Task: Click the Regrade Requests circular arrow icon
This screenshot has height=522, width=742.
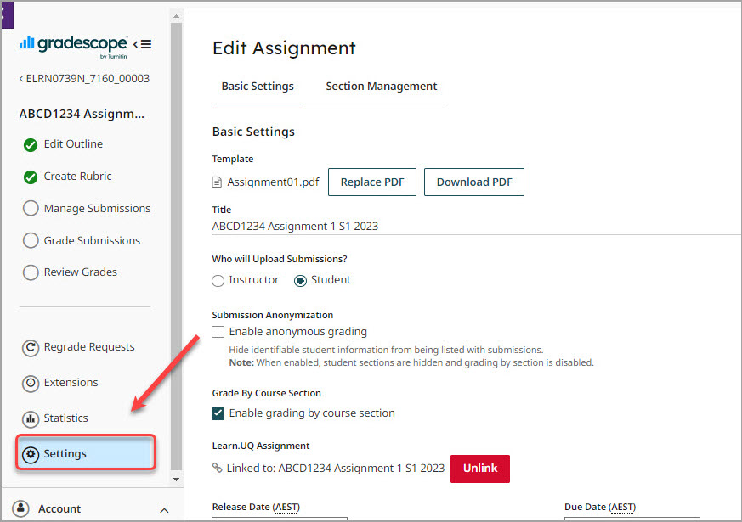Action: tap(31, 347)
